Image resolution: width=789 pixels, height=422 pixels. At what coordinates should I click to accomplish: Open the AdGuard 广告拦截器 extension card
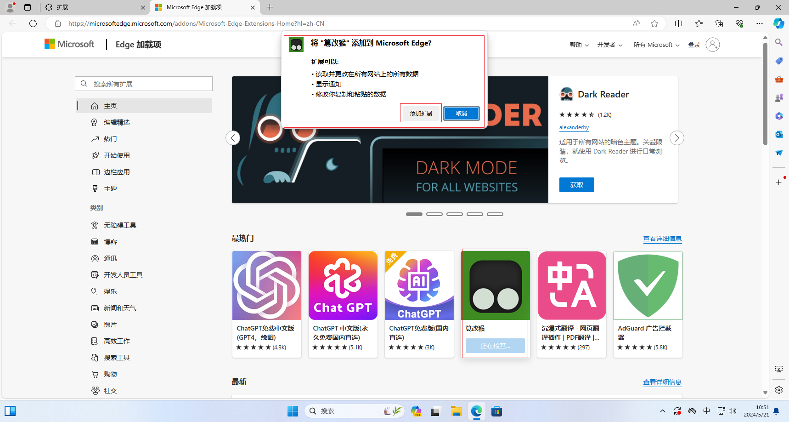click(648, 304)
